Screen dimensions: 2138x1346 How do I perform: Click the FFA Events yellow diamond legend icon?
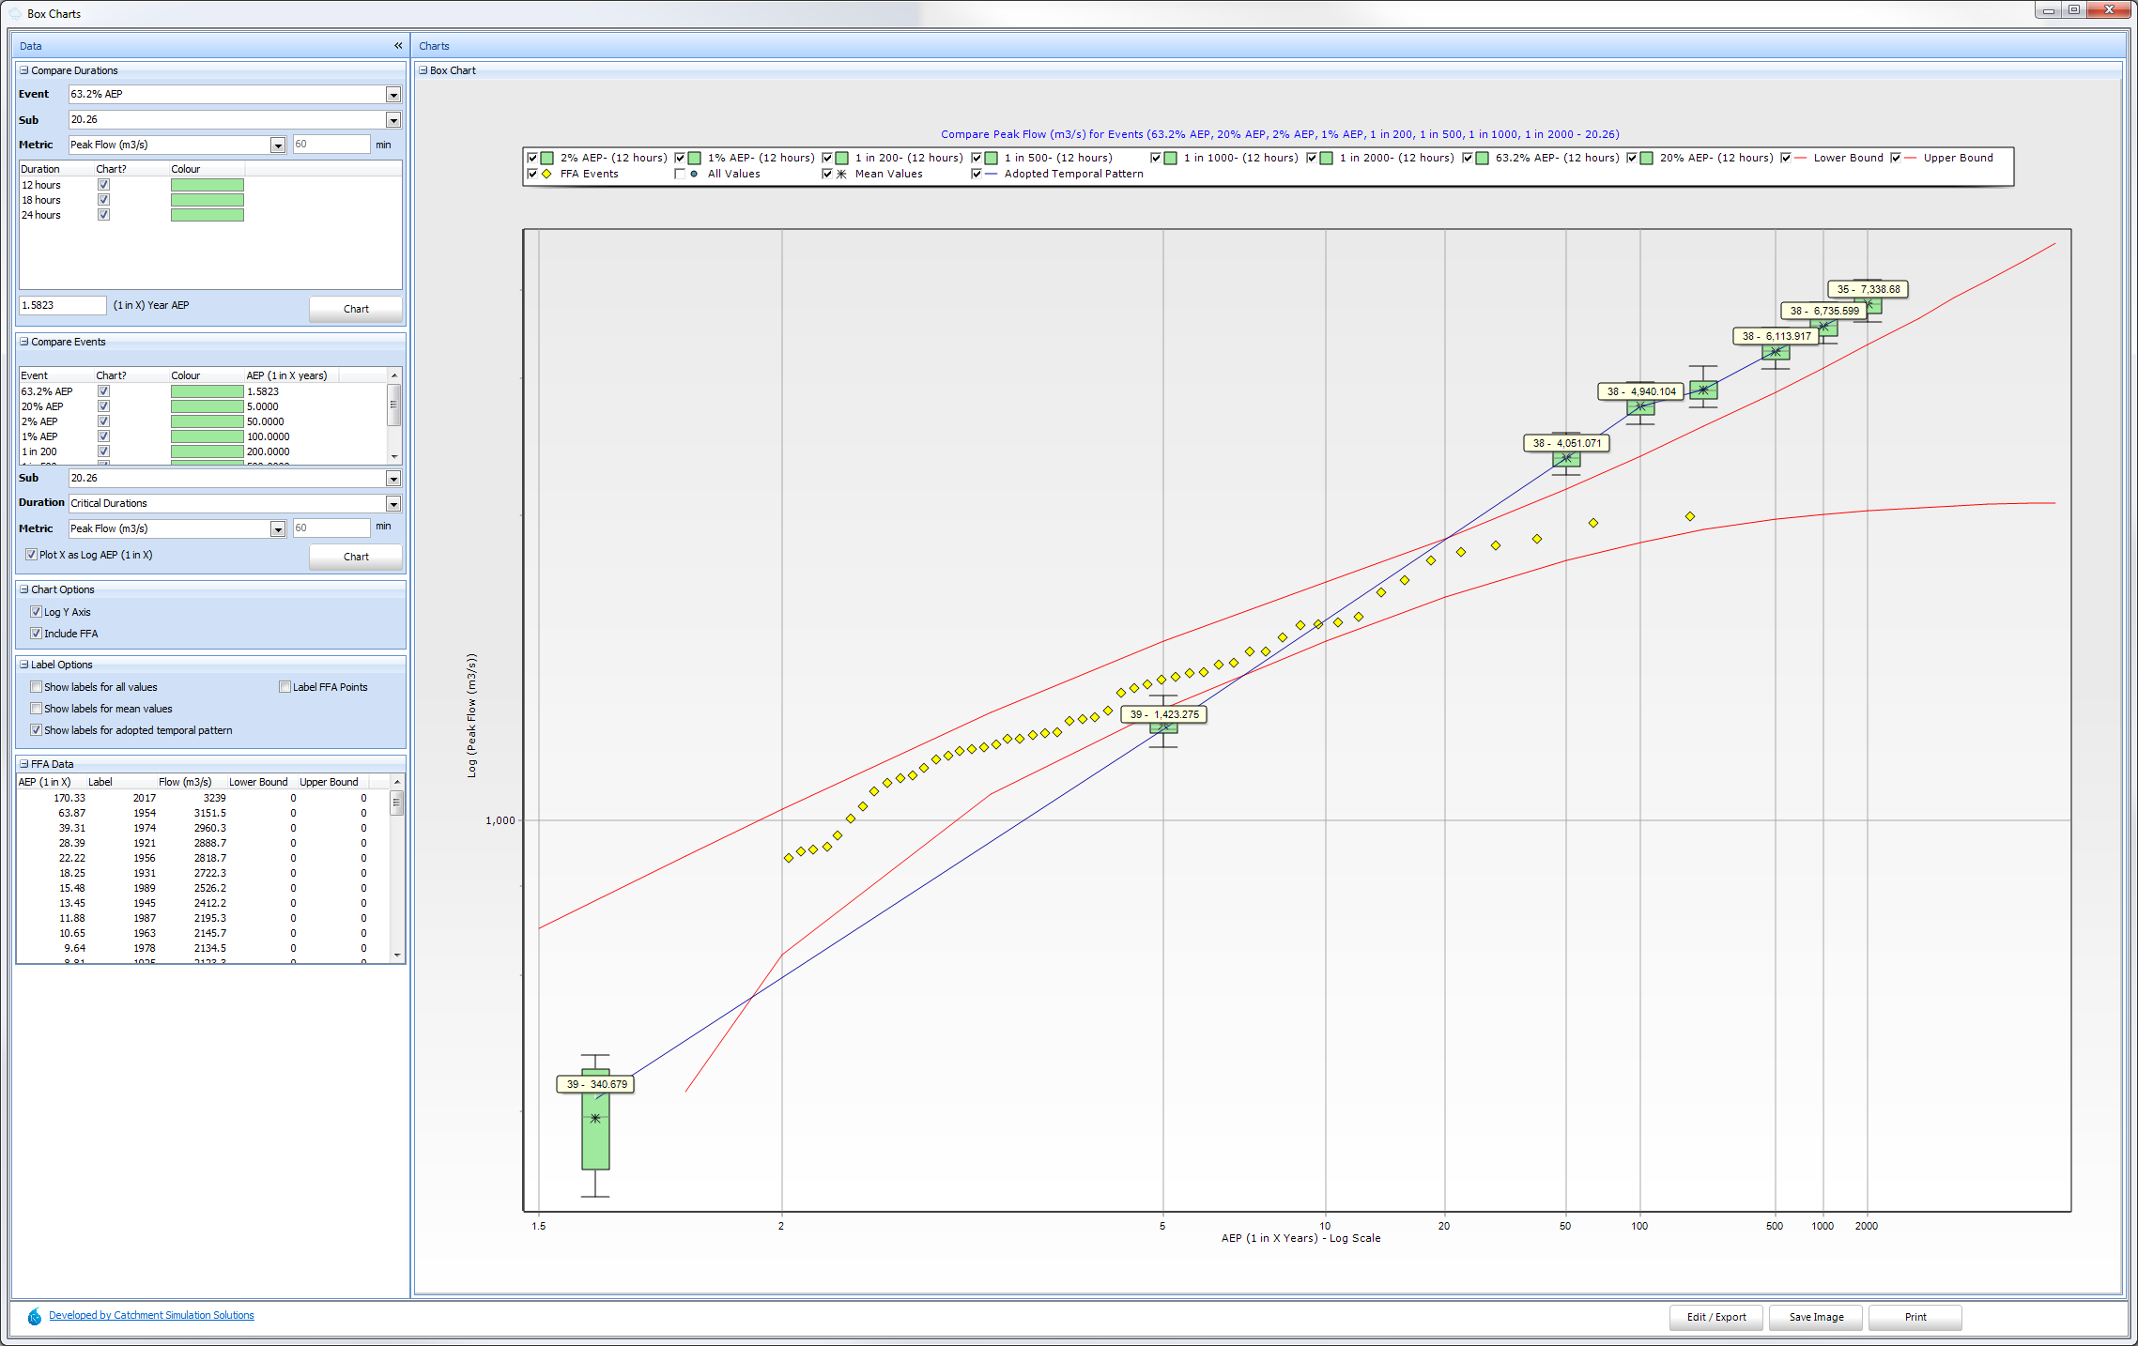coord(546,174)
